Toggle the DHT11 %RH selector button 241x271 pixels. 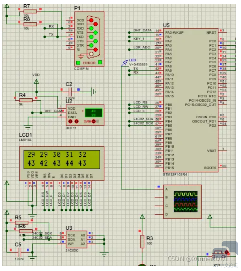pyautogui.click(x=93, y=121)
